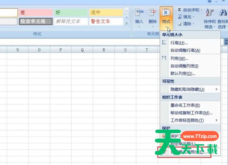The image size is (228, 165).
Task: Select column Q header
Action: pyautogui.click(x=82, y=50)
